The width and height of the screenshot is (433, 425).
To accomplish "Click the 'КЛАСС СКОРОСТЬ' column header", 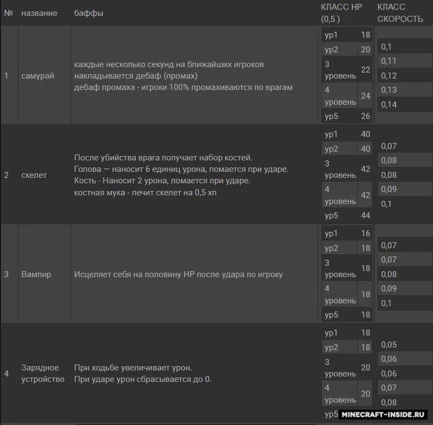I will (x=400, y=13).
